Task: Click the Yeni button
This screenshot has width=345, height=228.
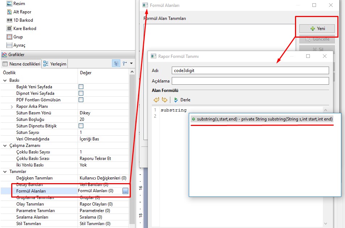Action: click(x=317, y=29)
